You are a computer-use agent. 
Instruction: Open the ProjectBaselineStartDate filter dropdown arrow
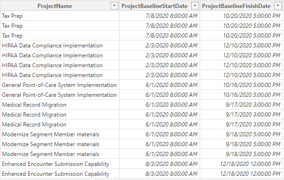click(x=195, y=6)
